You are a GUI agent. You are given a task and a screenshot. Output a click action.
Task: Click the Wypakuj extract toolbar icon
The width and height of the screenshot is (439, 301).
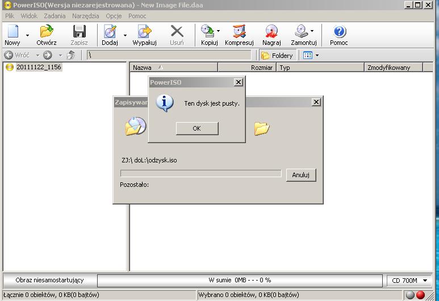point(144,31)
